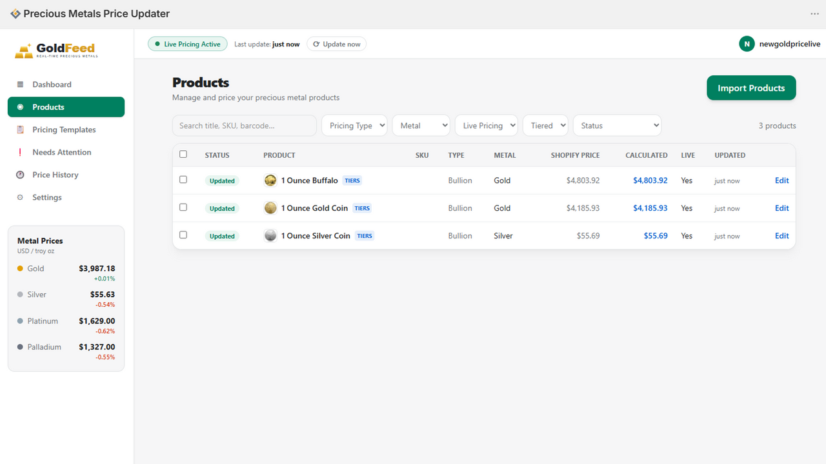The image size is (826, 464).
Task: Open the Pricing Type filter dropdown
Action: pos(354,126)
